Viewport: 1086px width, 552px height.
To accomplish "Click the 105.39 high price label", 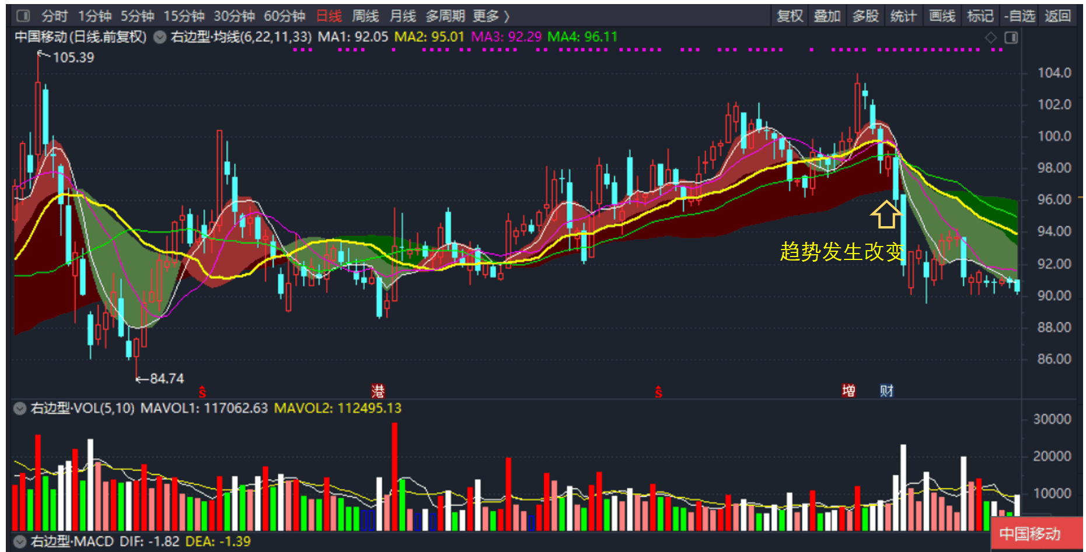I will 74,58.
